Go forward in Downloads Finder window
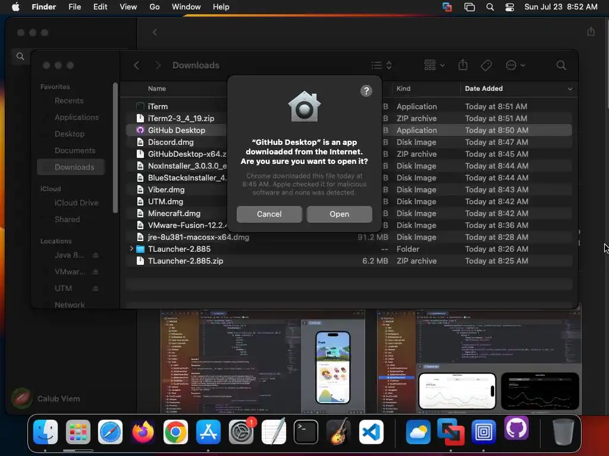The width and height of the screenshot is (609, 456). click(157, 65)
